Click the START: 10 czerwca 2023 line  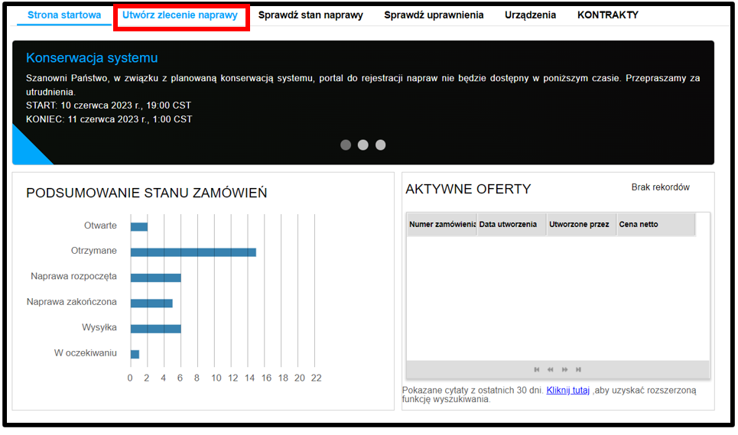(x=109, y=106)
